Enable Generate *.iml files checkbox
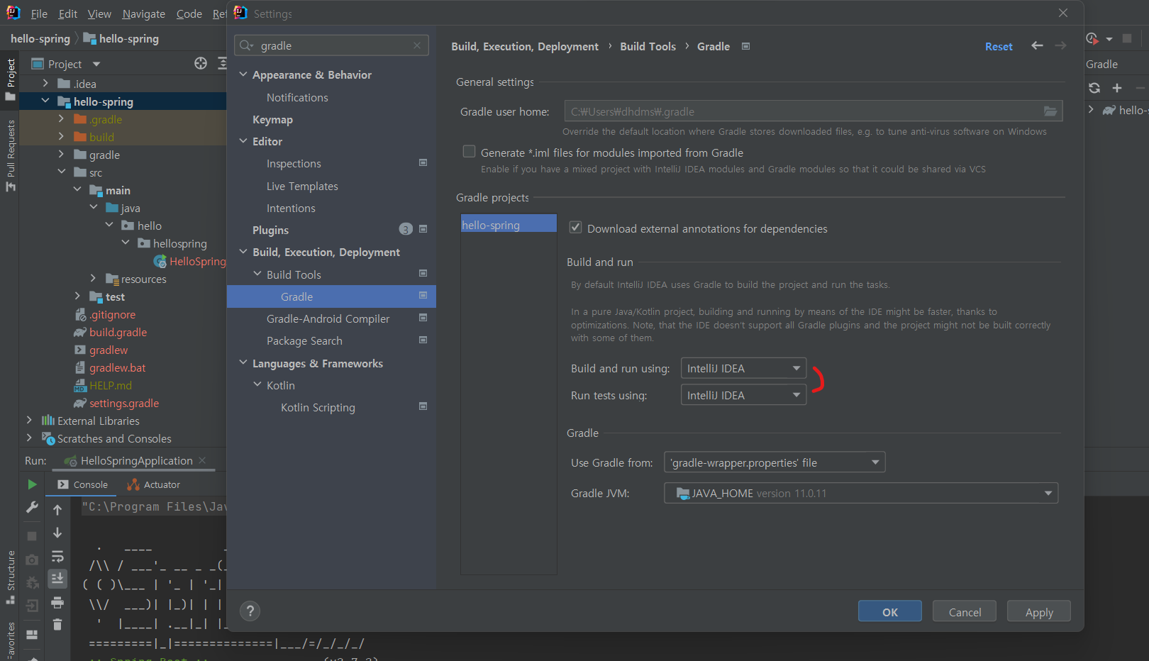 [x=469, y=151]
